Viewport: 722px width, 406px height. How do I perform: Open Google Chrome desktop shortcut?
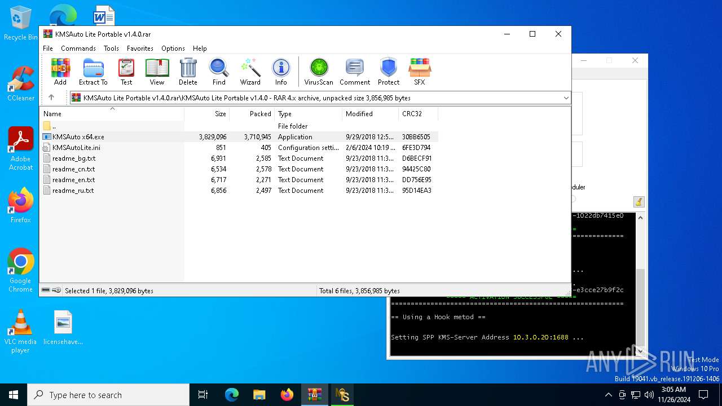click(21, 270)
